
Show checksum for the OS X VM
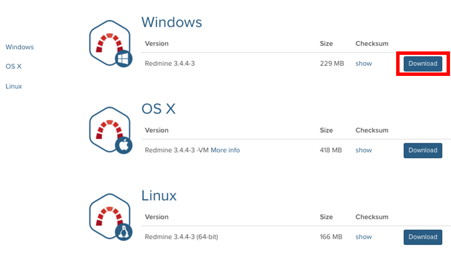[363, 150]
